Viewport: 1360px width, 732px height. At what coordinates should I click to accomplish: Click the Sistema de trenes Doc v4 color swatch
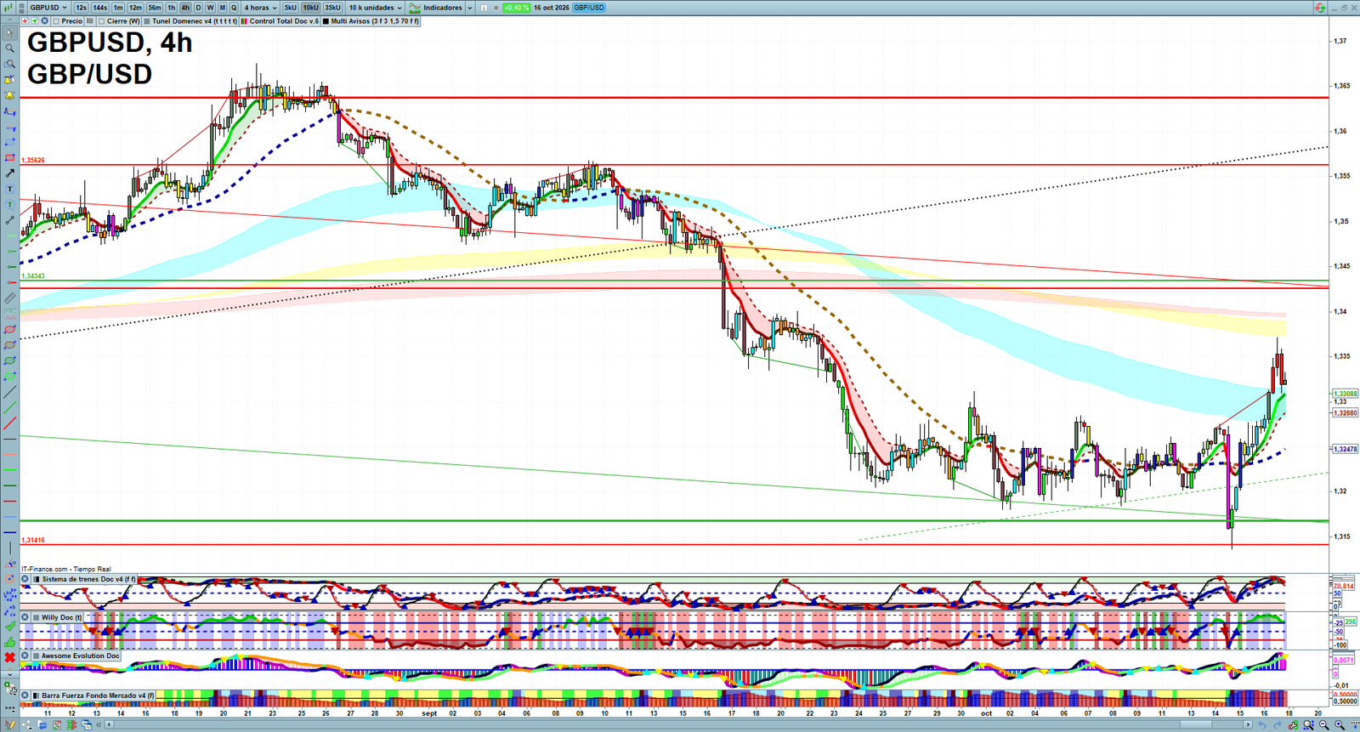point(36,579)
